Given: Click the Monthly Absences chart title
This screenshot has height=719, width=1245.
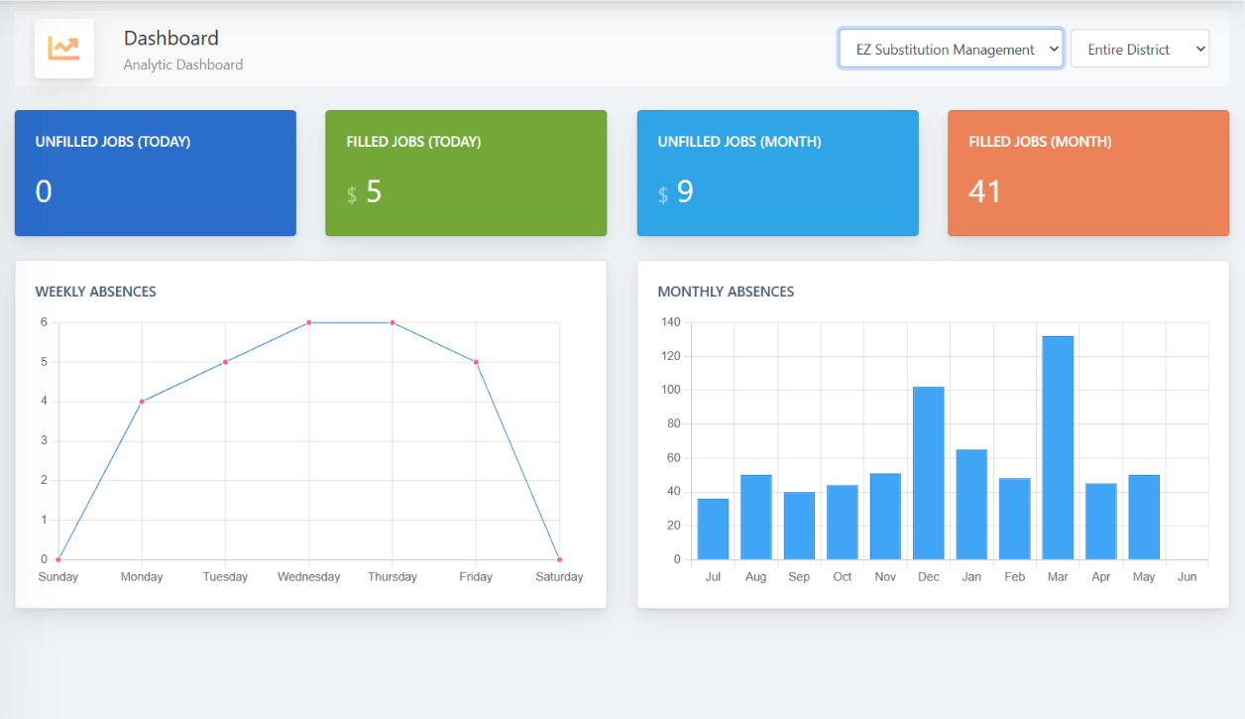Looking at the screenshot, I should point(726,292).
